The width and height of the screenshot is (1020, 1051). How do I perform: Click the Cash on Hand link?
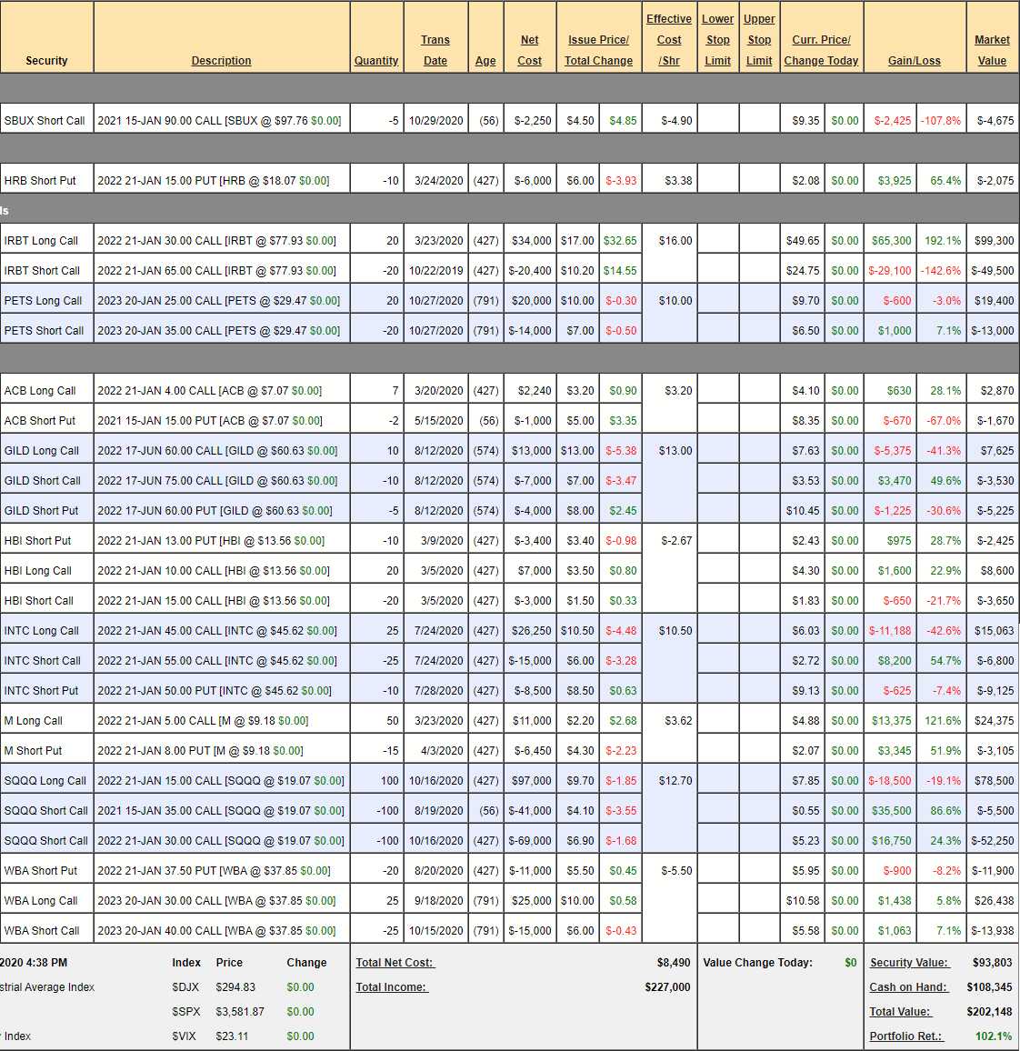[x=908, y=987]
